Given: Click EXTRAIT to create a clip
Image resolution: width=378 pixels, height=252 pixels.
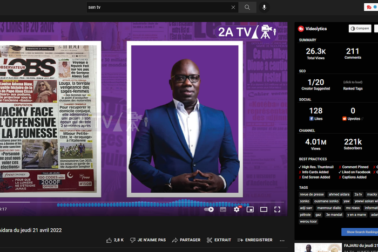Looking at the screenshot, I should coord(219,240).
